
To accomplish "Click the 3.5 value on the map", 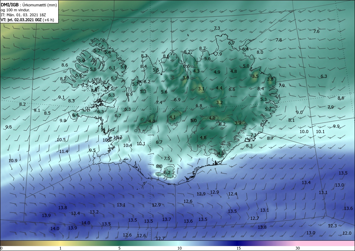I will (255, 76).
